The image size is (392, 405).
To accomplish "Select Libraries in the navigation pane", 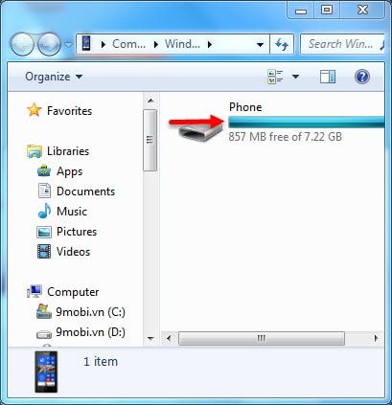I will point(68,151).
